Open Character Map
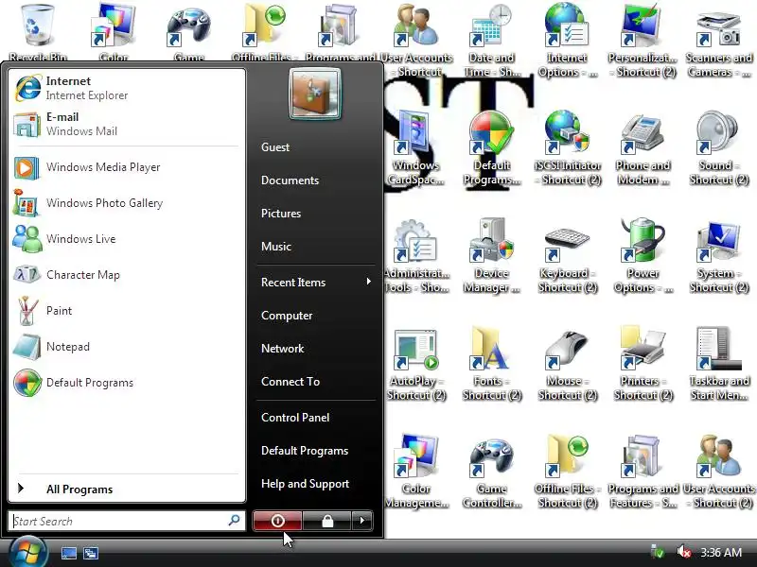The height and width of the screenshot is (567, 757). coord(127,275)
